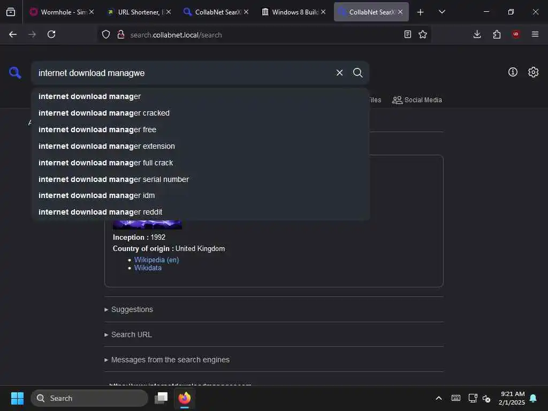This screenshot has height=411, width=548.
Task: Choose suggestion "internet download manager"
Action: (200, 96)
